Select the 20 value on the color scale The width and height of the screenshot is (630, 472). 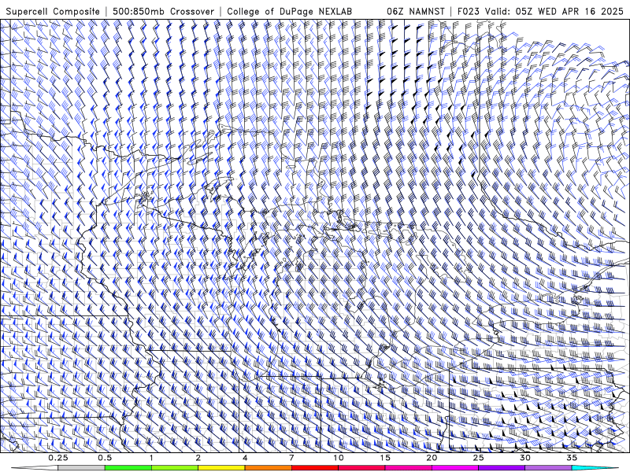(432, 458)
